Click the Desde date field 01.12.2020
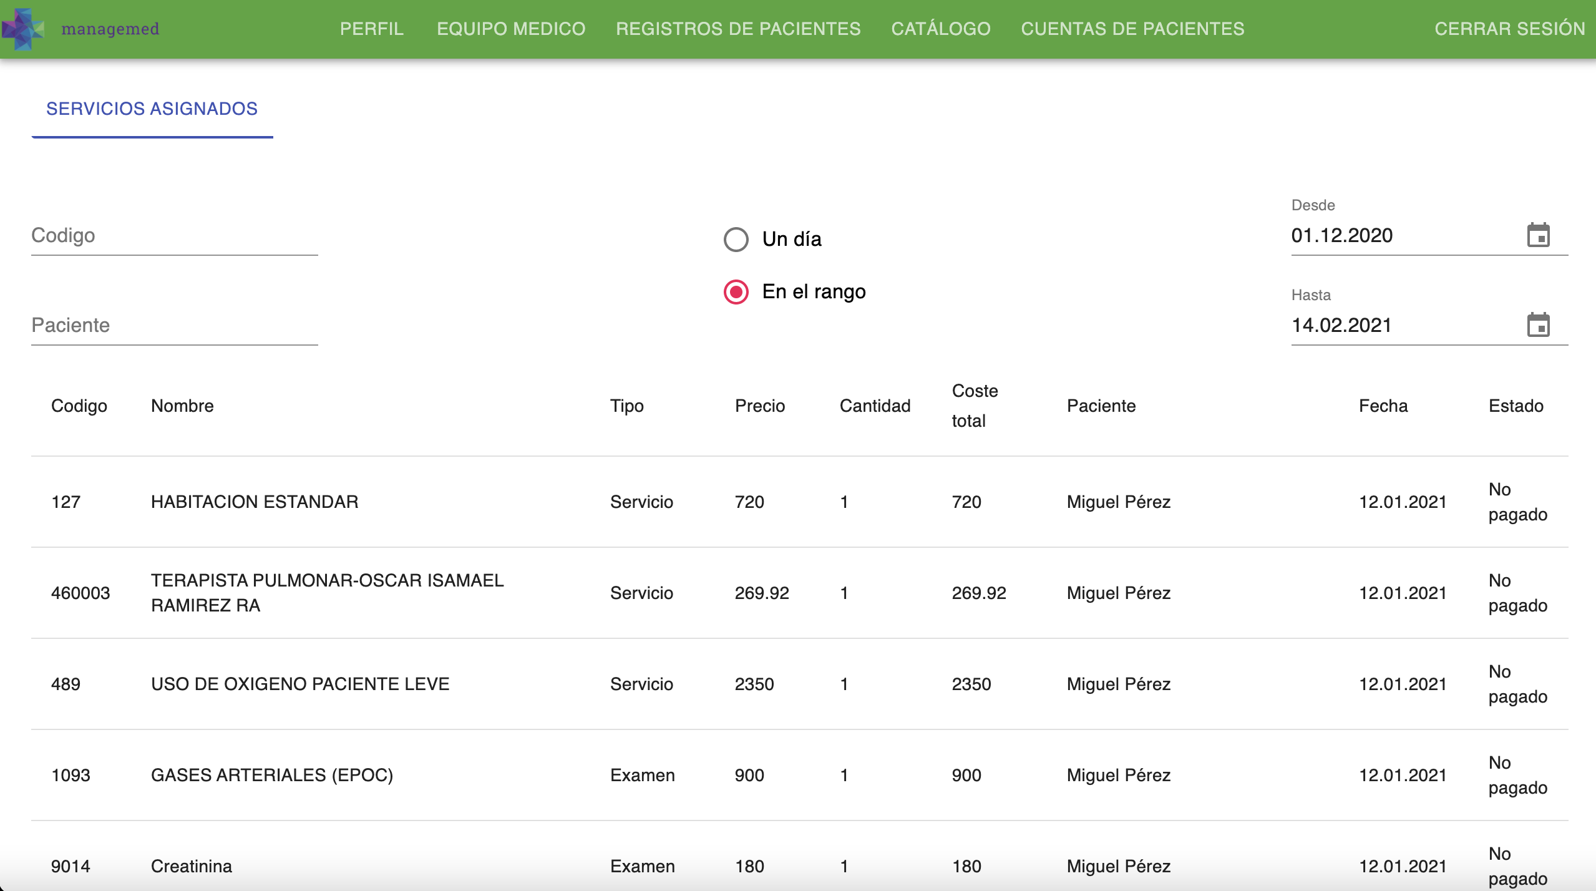 [1398, 236]
